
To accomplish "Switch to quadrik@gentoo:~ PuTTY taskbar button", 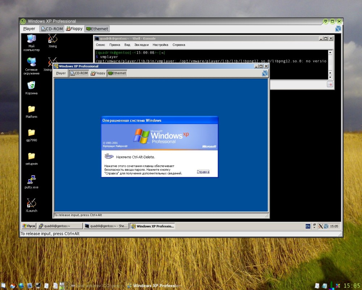I will click(60, 226).
